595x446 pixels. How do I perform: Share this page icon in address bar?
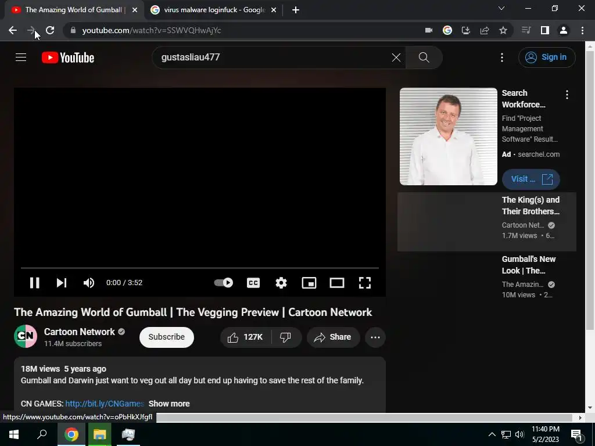click(485, 30)
